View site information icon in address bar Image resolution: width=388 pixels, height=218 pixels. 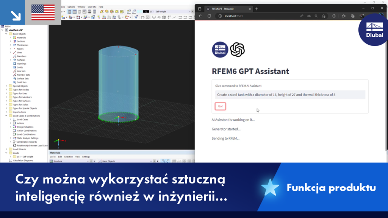tap(220, 16)
